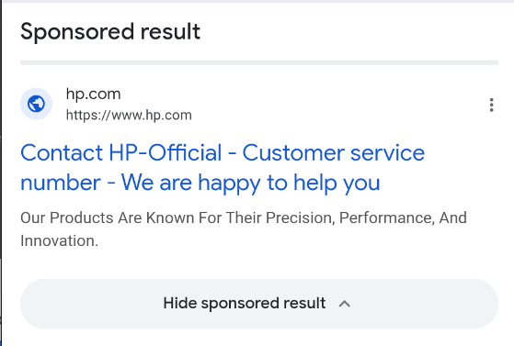This screenshot has height=346, width=514.
Task: Click the upward chevron icon to collapse
Action: [x=344, y=304]
